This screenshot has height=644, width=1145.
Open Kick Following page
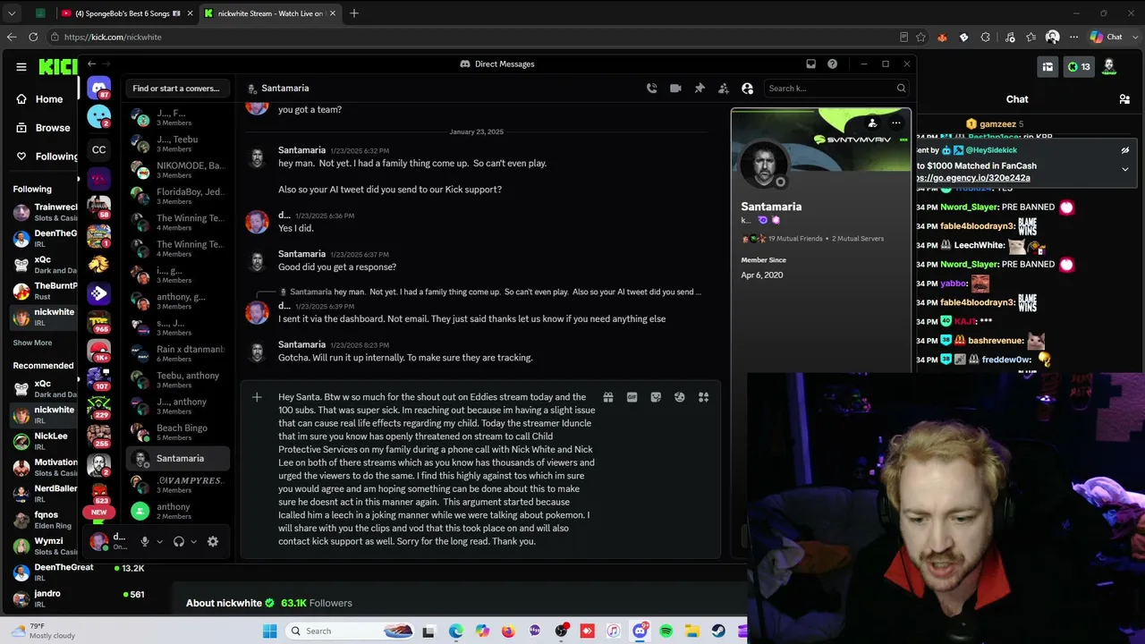(x=47, y=157)
